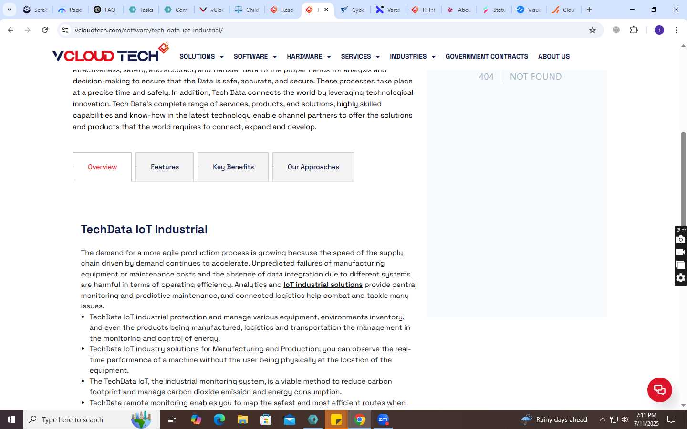
Task: Click the page vertical scrollbar thumb
Action: [683, 179]
